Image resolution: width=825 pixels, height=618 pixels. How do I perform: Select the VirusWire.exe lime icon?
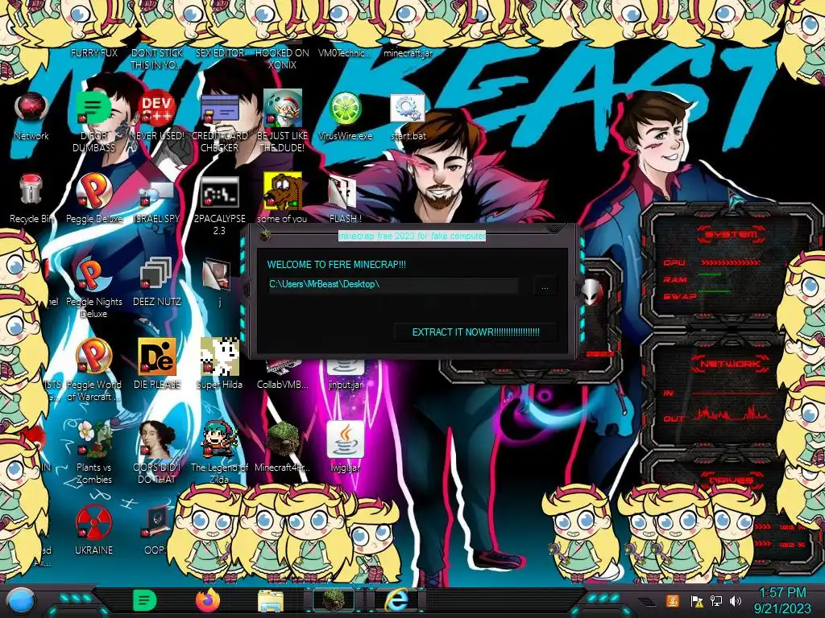point(345,109)
